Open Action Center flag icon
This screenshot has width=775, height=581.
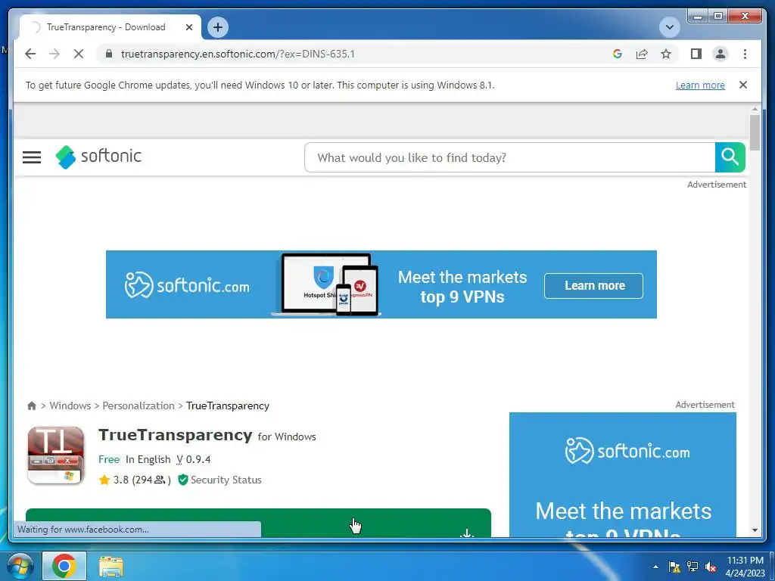674,567
